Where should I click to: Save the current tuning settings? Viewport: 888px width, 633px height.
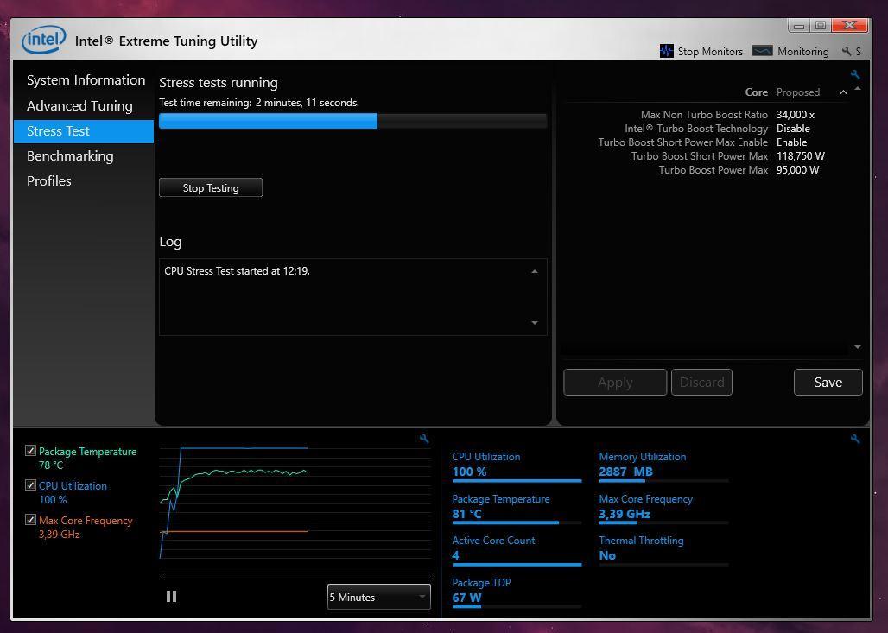[828, 383]
